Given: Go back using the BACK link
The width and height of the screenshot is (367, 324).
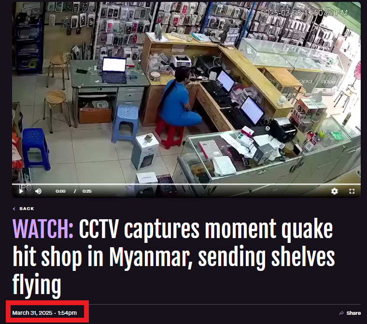Looking at the screenshot, I should pos(23,209).
